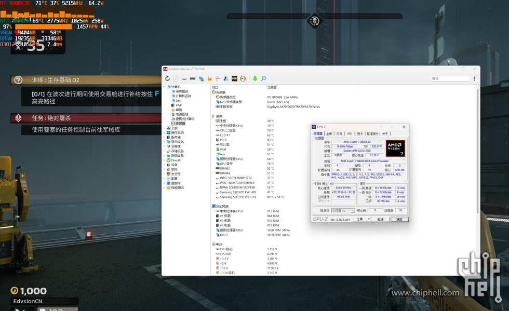Click the thermometer icon beside 温度 heading

tap(213, 116)
